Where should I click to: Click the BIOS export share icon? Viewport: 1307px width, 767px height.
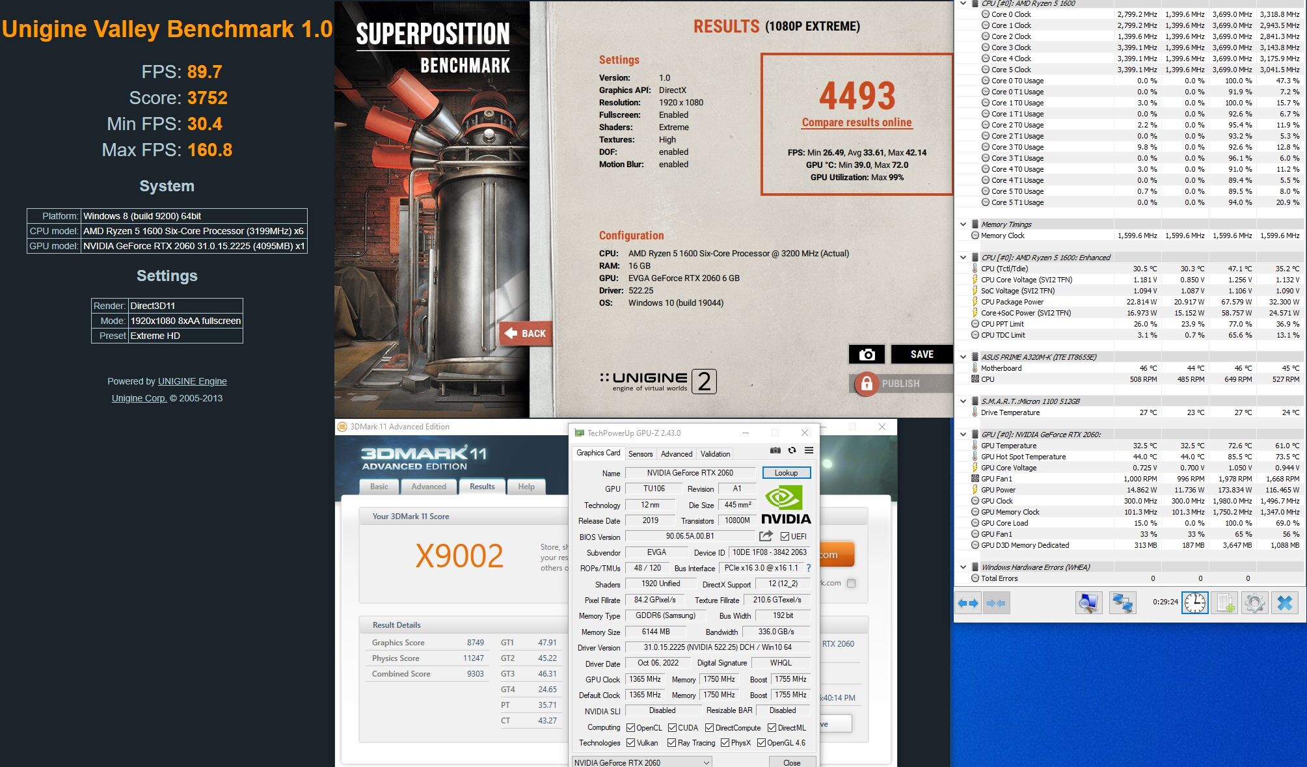click(766, 536)
